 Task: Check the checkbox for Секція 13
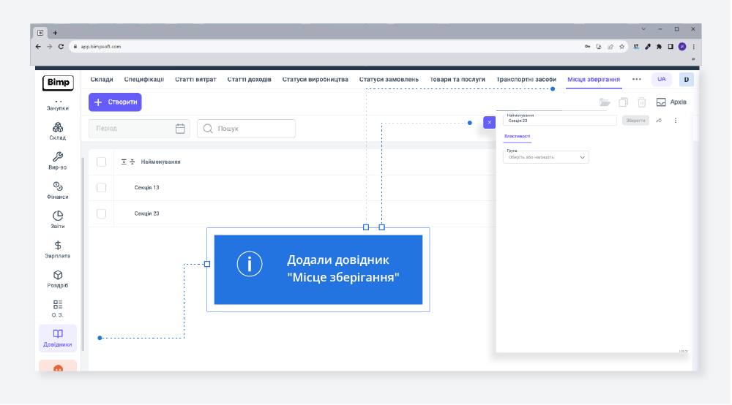(101, 188)
